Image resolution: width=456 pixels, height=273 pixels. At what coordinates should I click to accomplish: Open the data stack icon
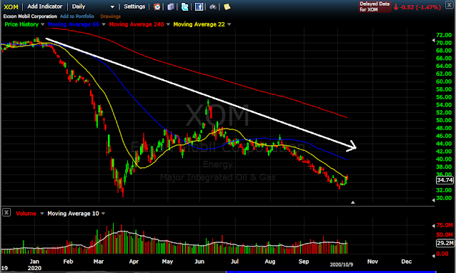(171, 6)
